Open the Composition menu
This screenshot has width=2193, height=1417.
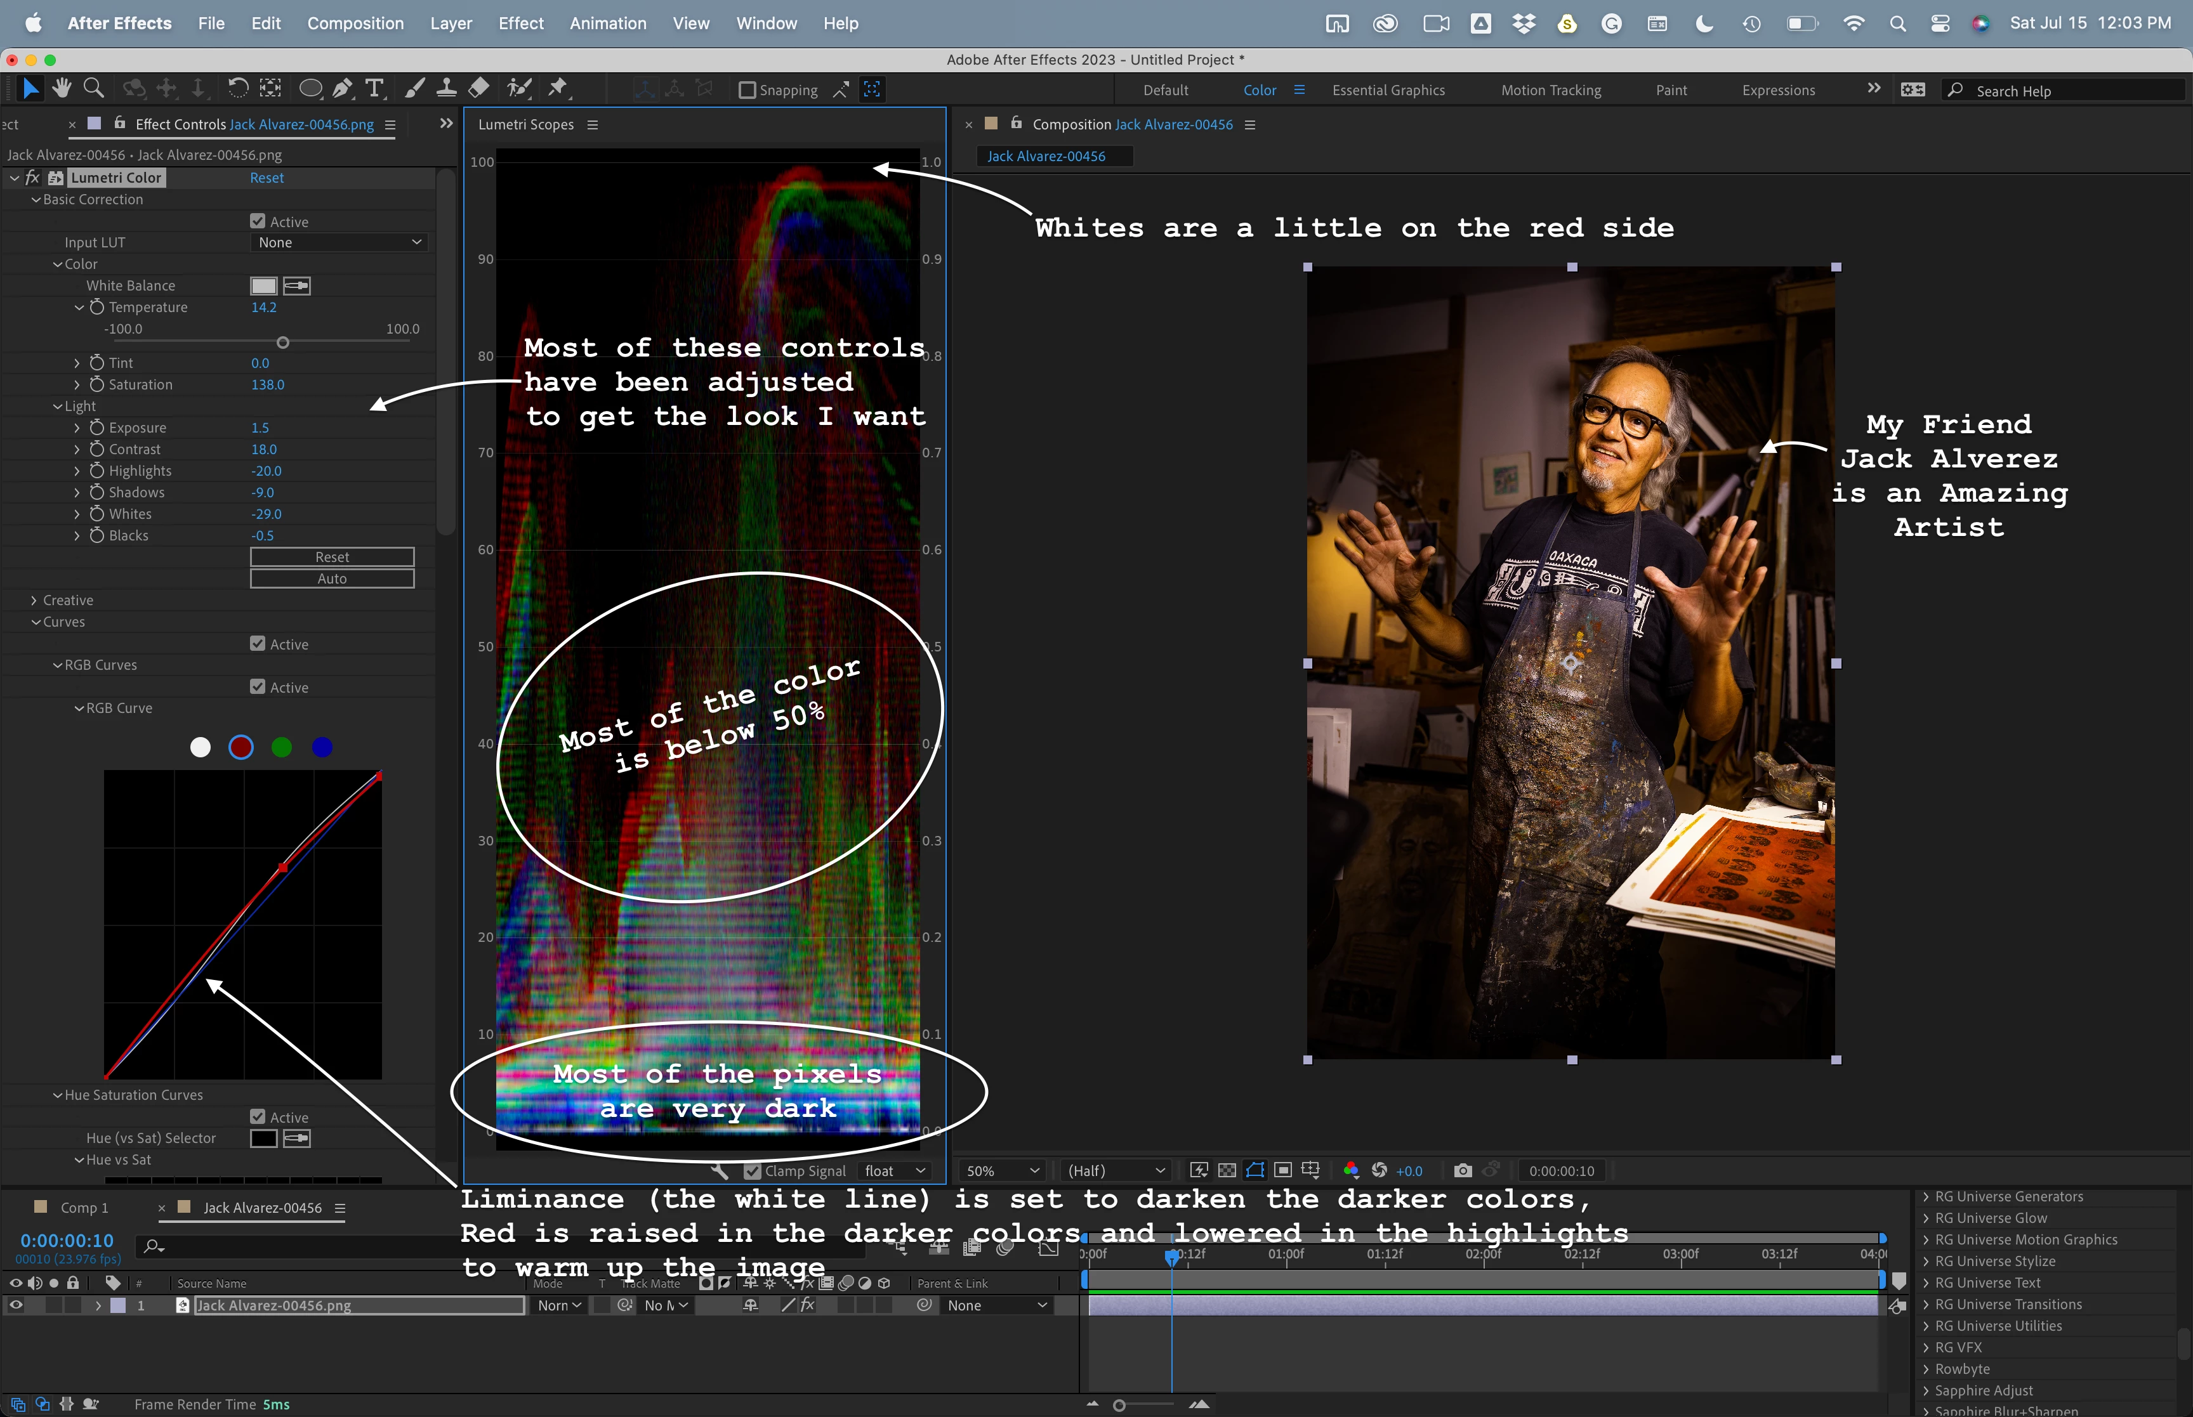[355, 23]
